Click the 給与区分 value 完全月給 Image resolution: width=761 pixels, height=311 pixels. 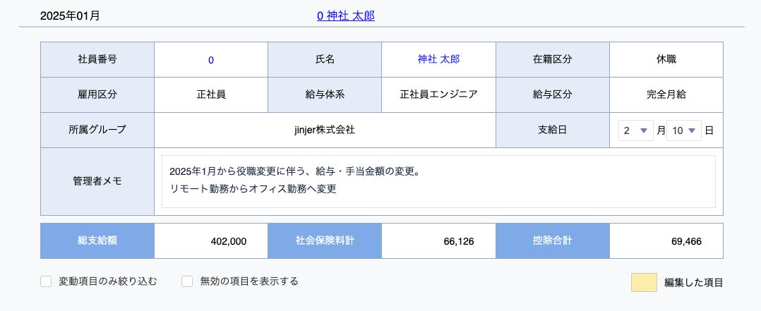click(666, 94)
